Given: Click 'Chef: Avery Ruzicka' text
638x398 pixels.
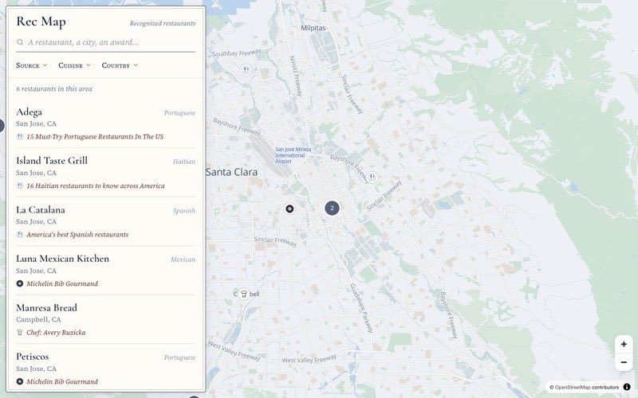Looking at the screenshot, I should click(56, 333).
